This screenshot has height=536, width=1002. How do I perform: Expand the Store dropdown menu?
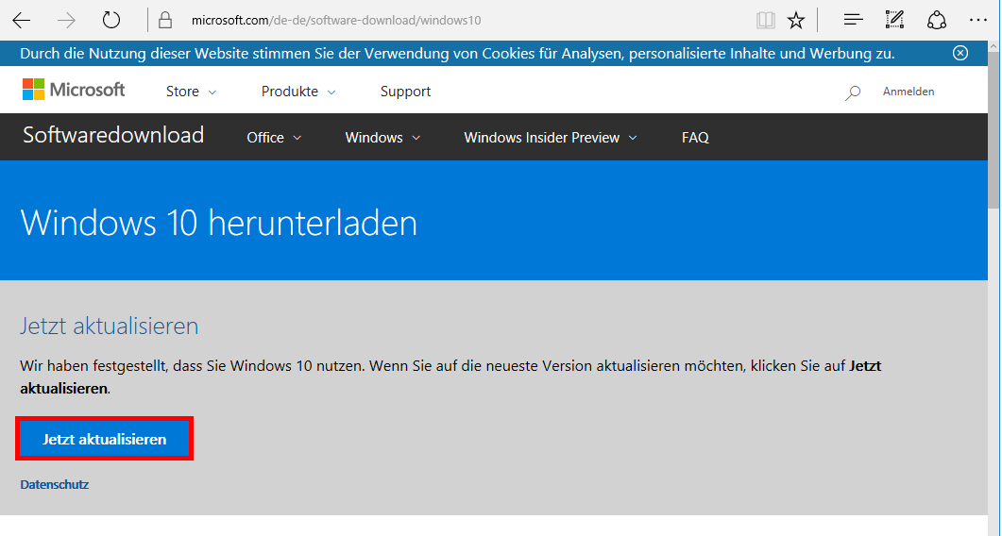coord(191,92)
